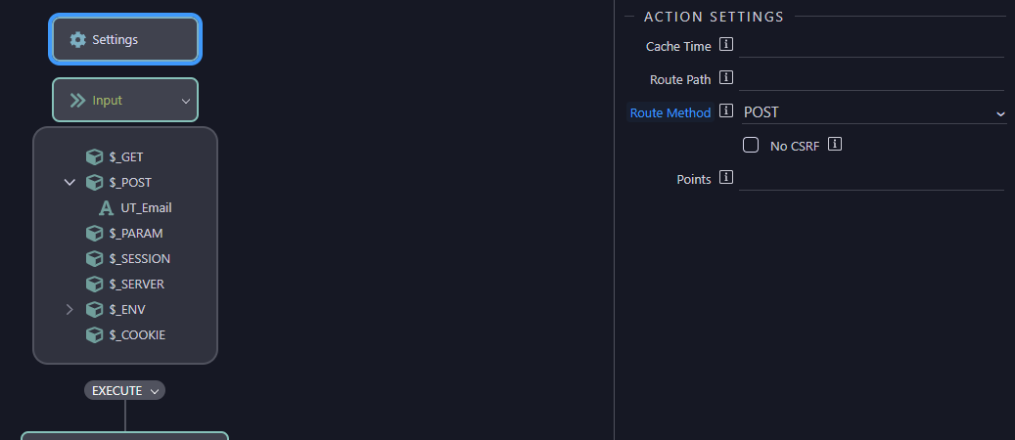The image size is (1015, 440).
Task: Focus the Points input field
Action: 871,179
